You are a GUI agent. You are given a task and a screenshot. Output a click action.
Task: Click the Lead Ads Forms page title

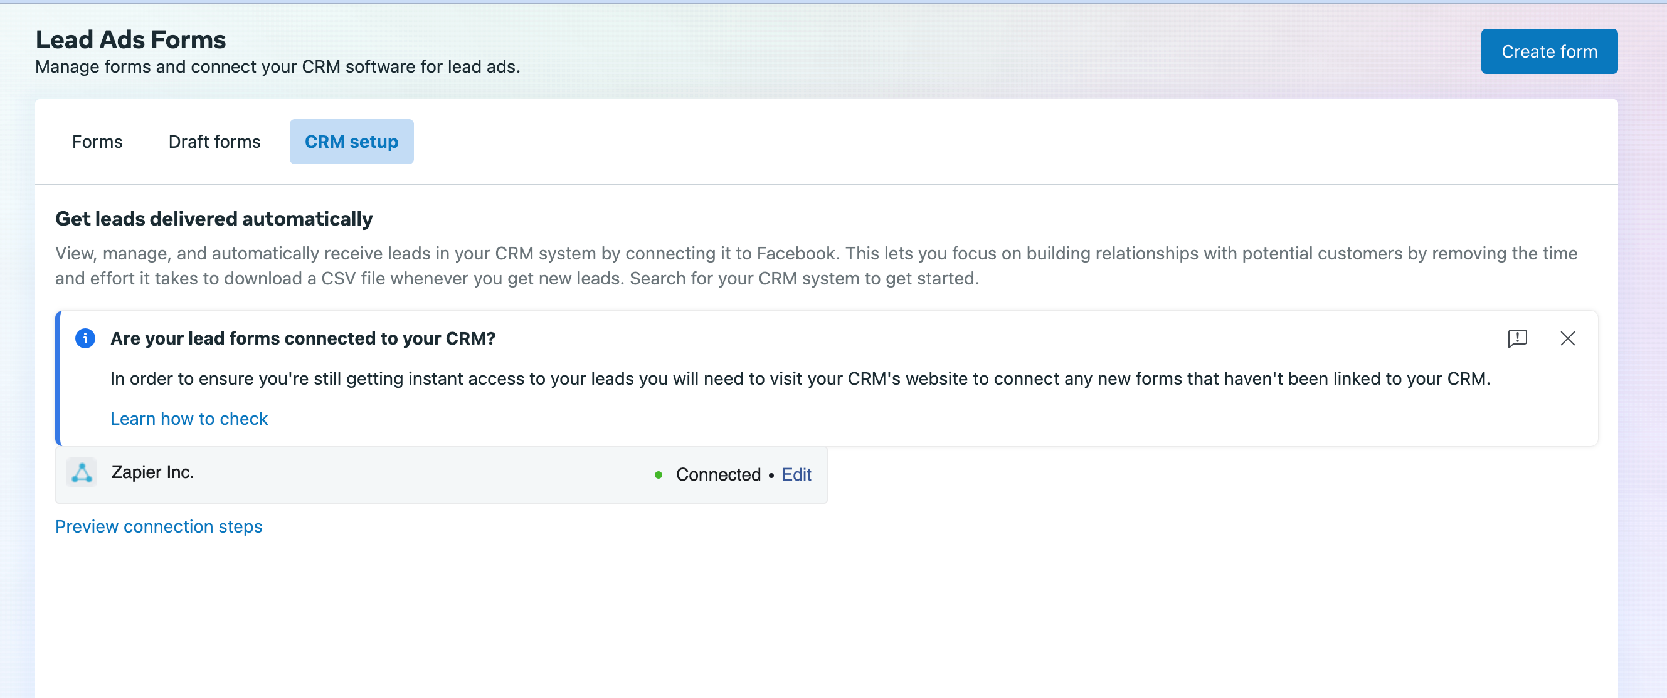click(x=130, y=39)
